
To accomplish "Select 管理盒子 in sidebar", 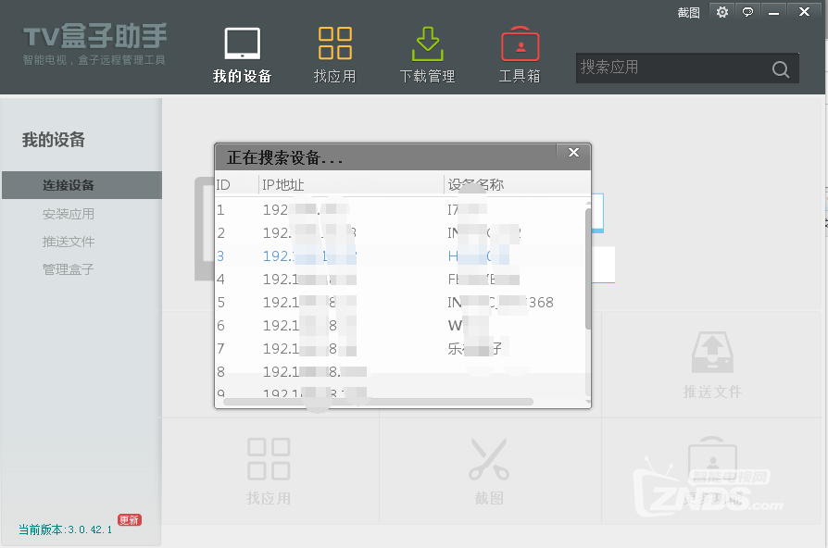I will click(x=69, y=269).
